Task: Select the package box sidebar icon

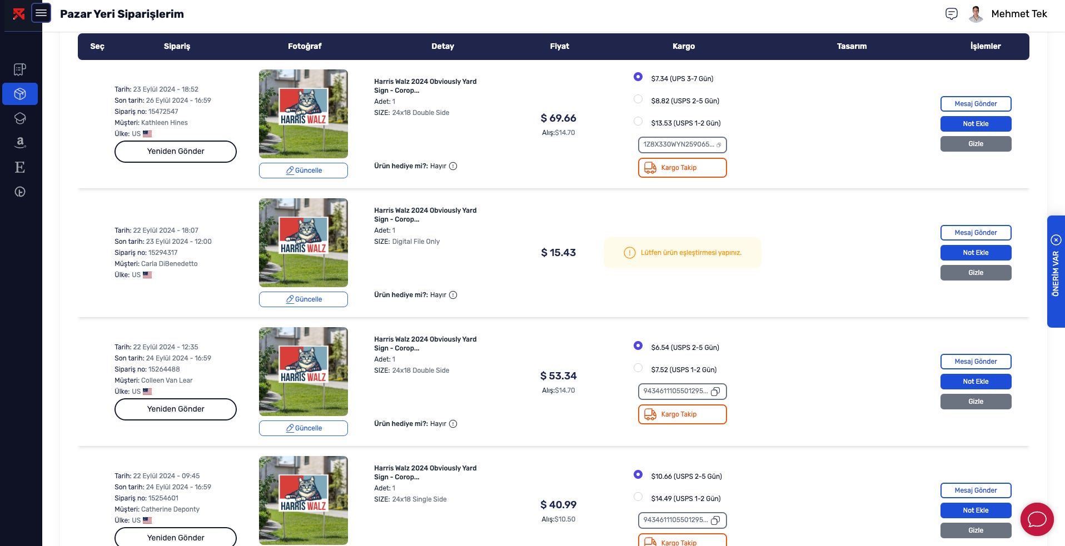Action: click(20, 94)
